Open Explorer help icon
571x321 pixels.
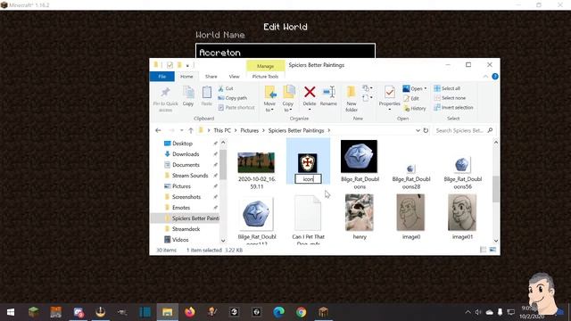coord(495,77)
